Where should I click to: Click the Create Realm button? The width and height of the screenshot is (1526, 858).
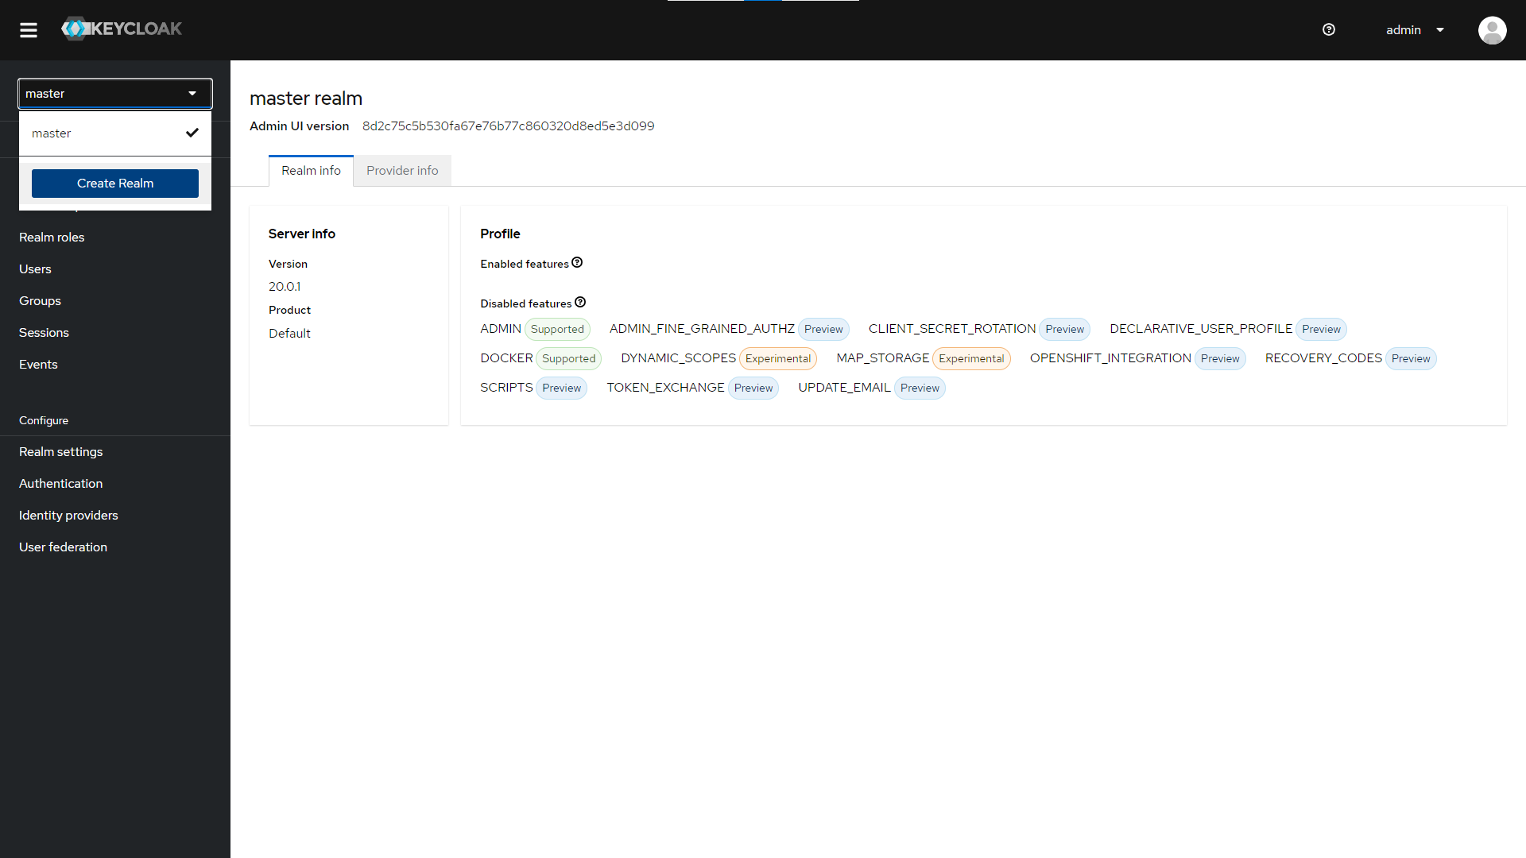[x=114, y=184]
